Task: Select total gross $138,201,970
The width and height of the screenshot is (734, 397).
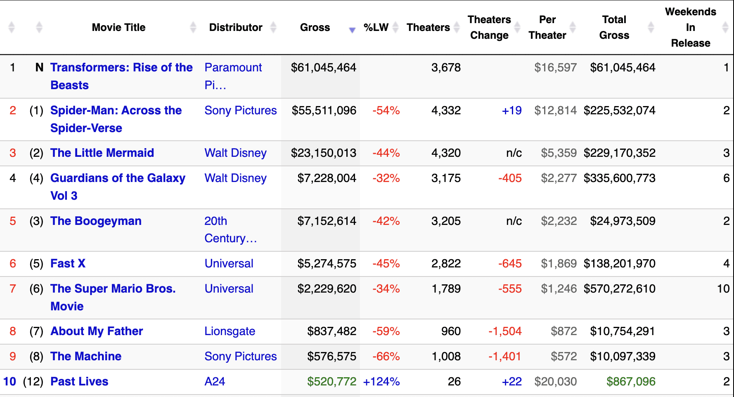Action: pos(619,264)
